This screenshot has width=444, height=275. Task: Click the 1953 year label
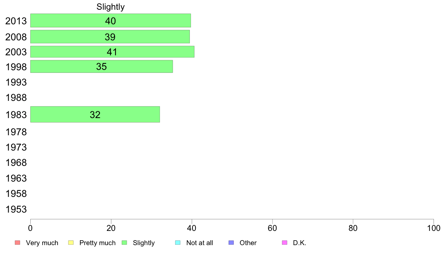(16, 209)
